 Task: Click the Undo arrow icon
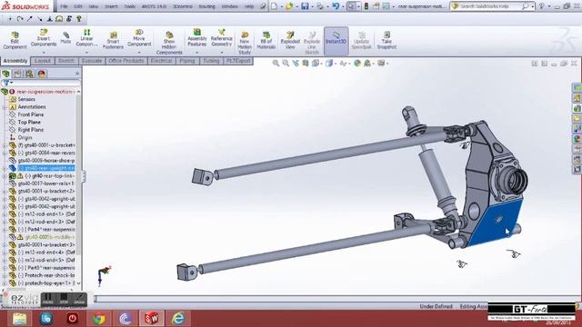(x=336, y=6)
